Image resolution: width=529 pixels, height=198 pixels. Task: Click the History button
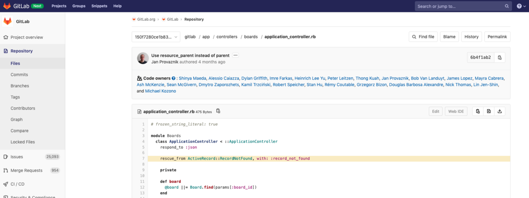click(471, 37)
